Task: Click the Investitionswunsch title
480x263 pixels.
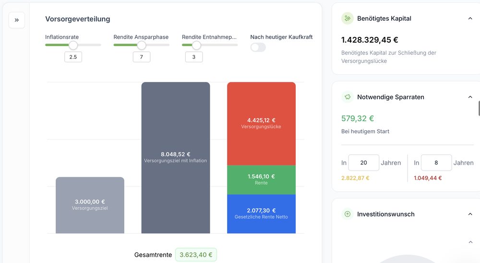Action: point(386,214)
